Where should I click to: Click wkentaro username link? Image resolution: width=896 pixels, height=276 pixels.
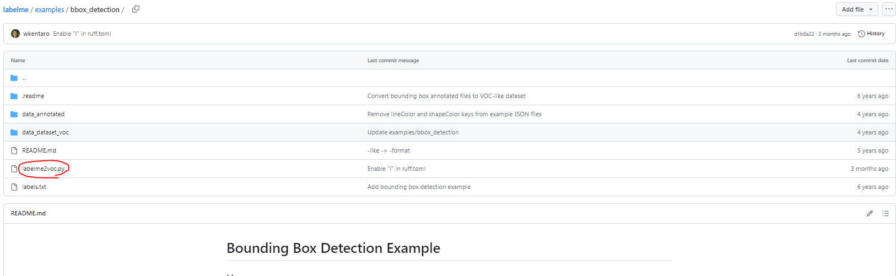pyautogui.click(x=36, y=34)
